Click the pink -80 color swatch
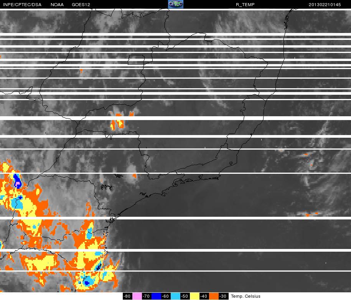The height and width of the screenshot is (300, 351). [x=137, y=296]
